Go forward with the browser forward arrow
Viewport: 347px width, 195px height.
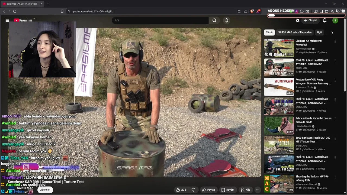point(9,11)
